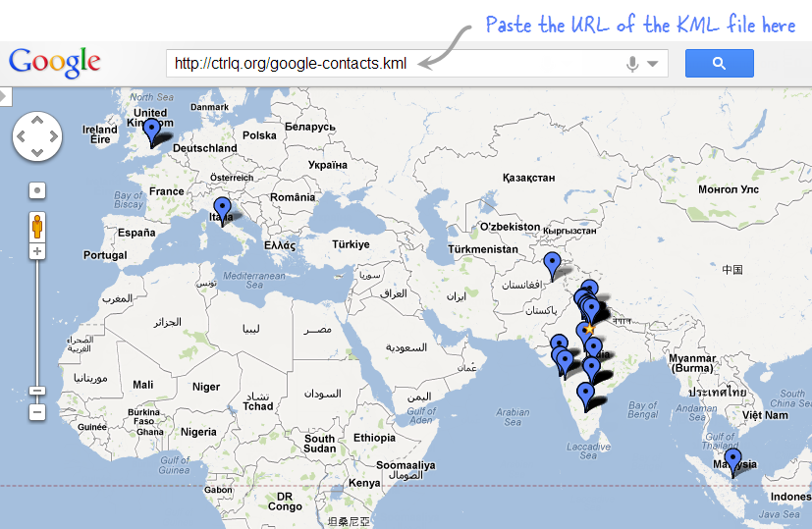
Task: Click the Polska map label
Action: pyautogui.click(x=259, y=135)
